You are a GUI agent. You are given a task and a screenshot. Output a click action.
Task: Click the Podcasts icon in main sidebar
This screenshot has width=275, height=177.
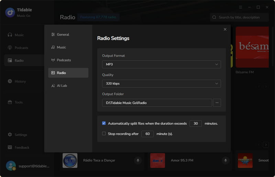click(x=10, y=48)
